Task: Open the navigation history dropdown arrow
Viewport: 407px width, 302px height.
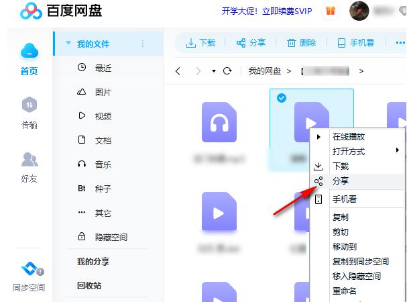Action: (x=214, y=71)
